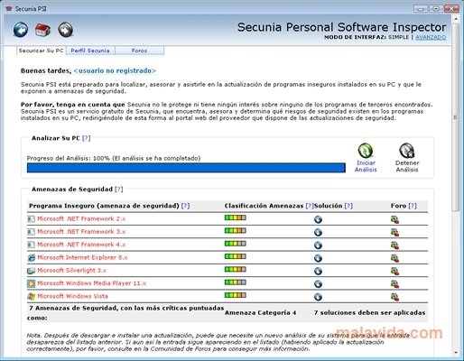The image size is (464, 361).
Task: Switch interface mode to AVANZADO
Action: (x=431, y=37)
